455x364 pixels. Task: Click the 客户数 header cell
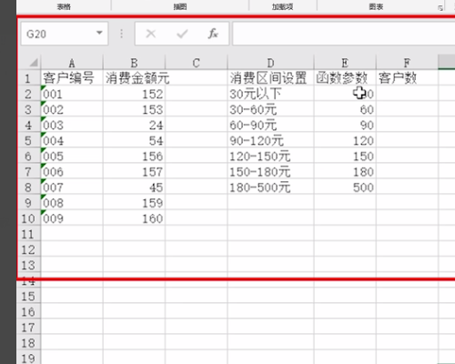407,78
